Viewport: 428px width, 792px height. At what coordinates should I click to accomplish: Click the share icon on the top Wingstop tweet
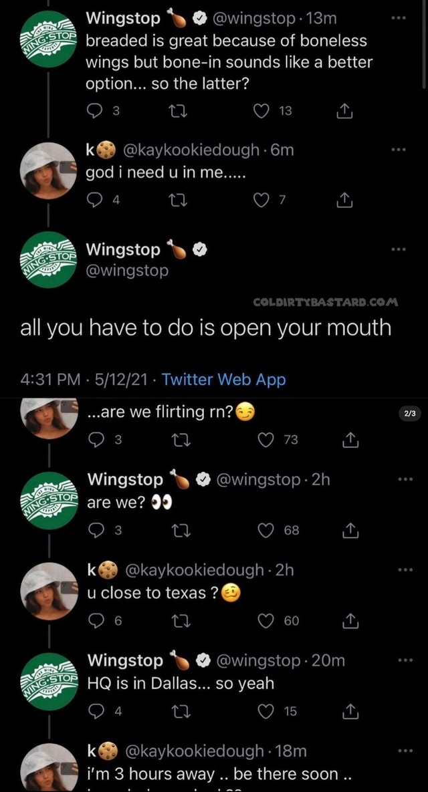[x=344, y=112]
